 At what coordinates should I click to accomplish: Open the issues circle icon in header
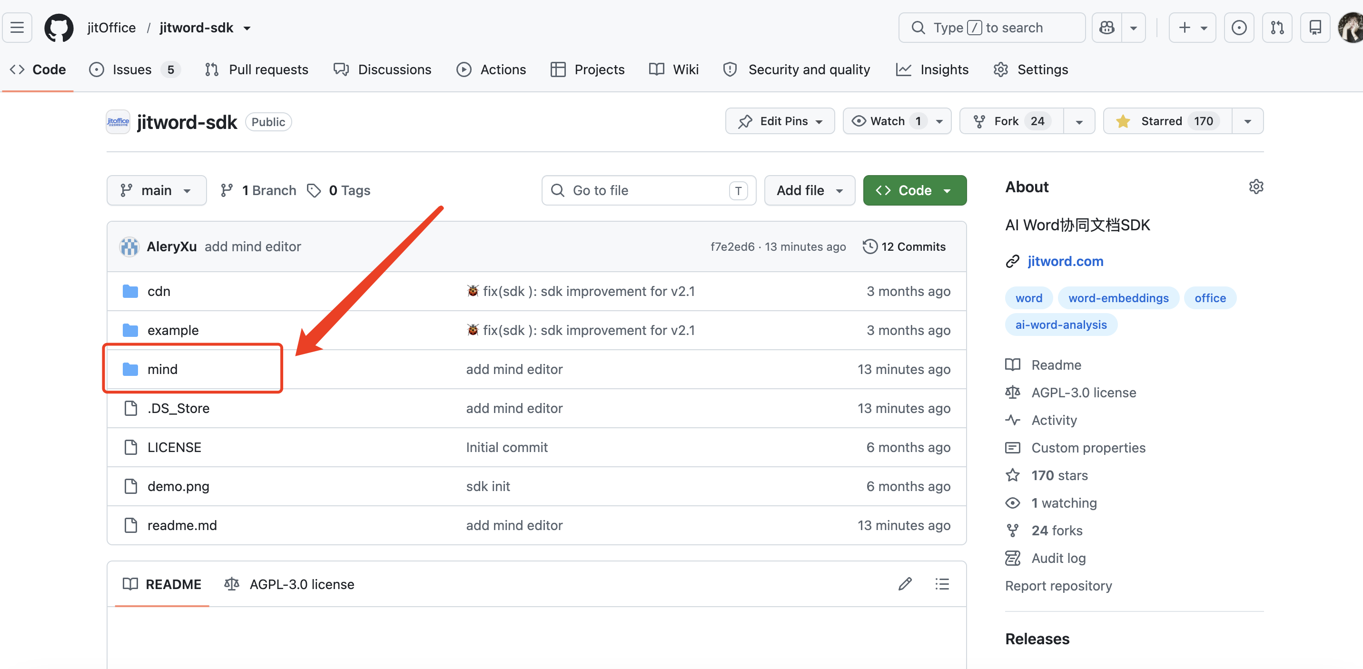(1239, 28)
